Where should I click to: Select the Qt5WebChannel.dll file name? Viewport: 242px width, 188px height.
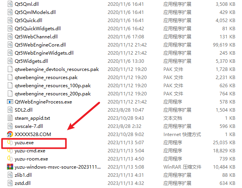36,36
